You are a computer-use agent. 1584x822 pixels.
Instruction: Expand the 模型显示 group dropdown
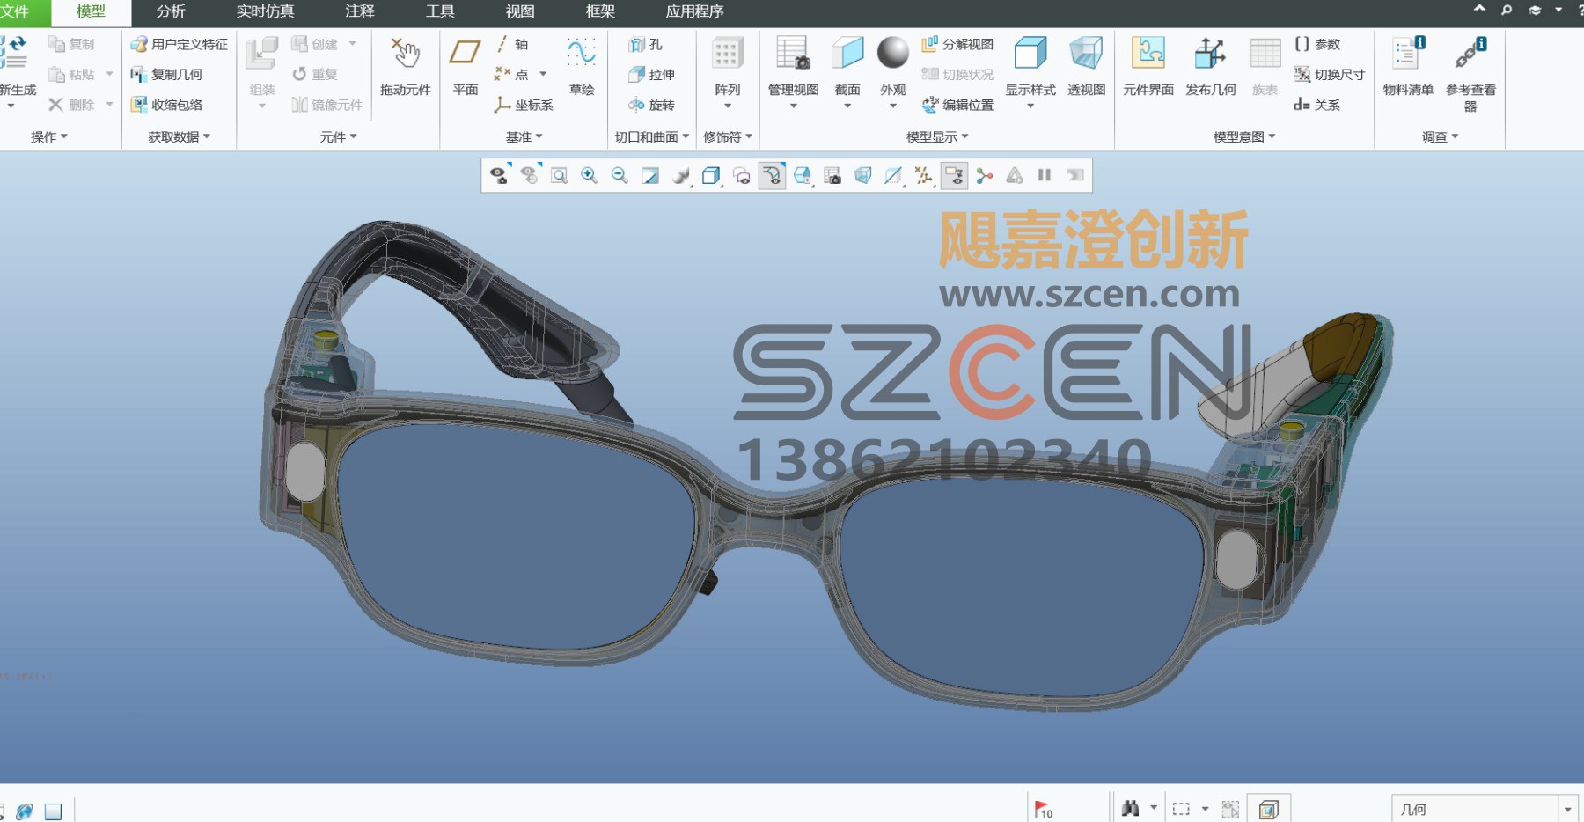coord(938,136)
